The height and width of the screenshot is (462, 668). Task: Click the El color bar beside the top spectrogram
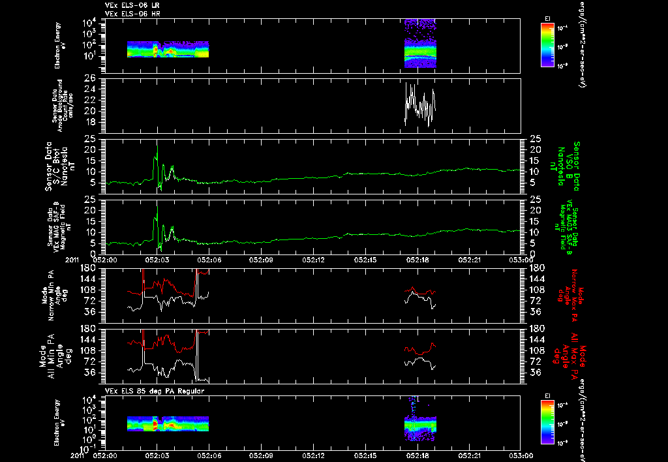point(547,45)
